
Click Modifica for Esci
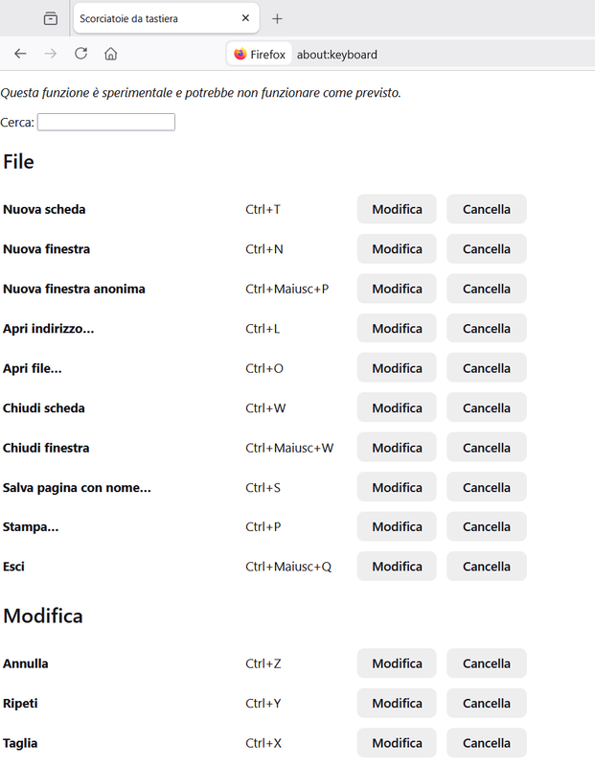point(396,566)
